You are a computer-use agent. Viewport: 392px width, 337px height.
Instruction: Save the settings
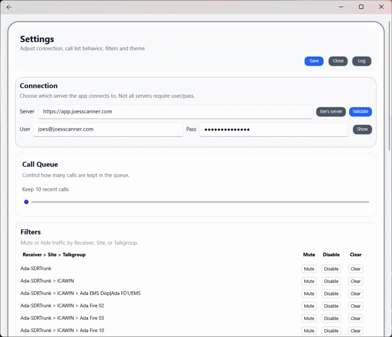click(x=314, y=61)
